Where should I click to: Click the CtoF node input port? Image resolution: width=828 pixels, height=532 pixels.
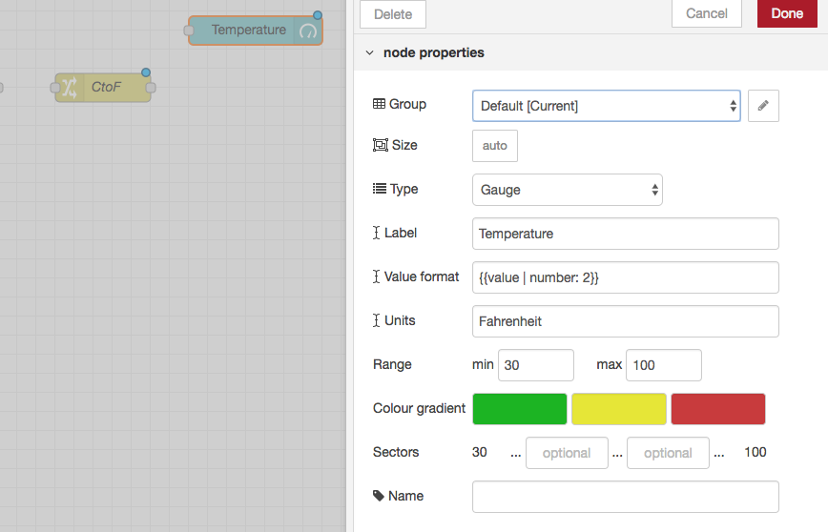coord(55,88)
